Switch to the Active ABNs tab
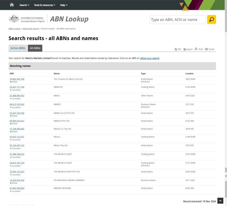The image size is (227, 206). click(x=18, y=48)
